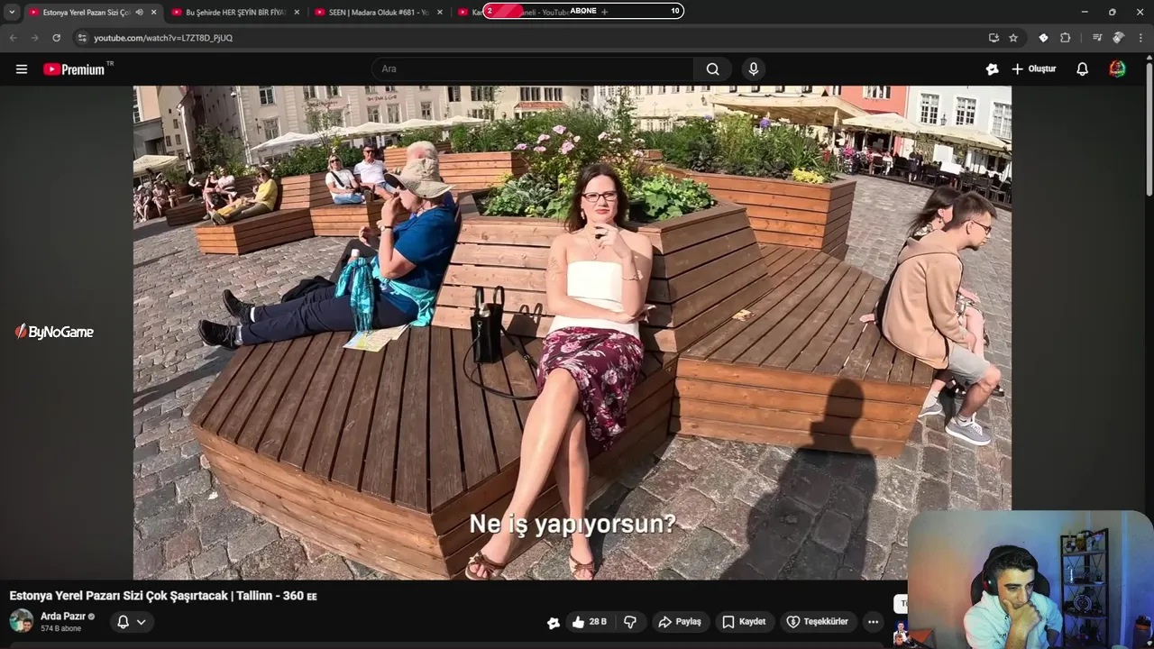Open the YouTube guide hamburger menu
1154x649 pixels.
[x=22, y=69]
